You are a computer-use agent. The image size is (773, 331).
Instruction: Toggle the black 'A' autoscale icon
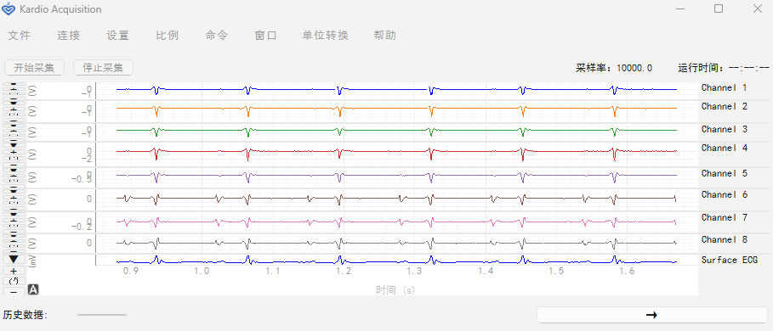coord(33,289)
